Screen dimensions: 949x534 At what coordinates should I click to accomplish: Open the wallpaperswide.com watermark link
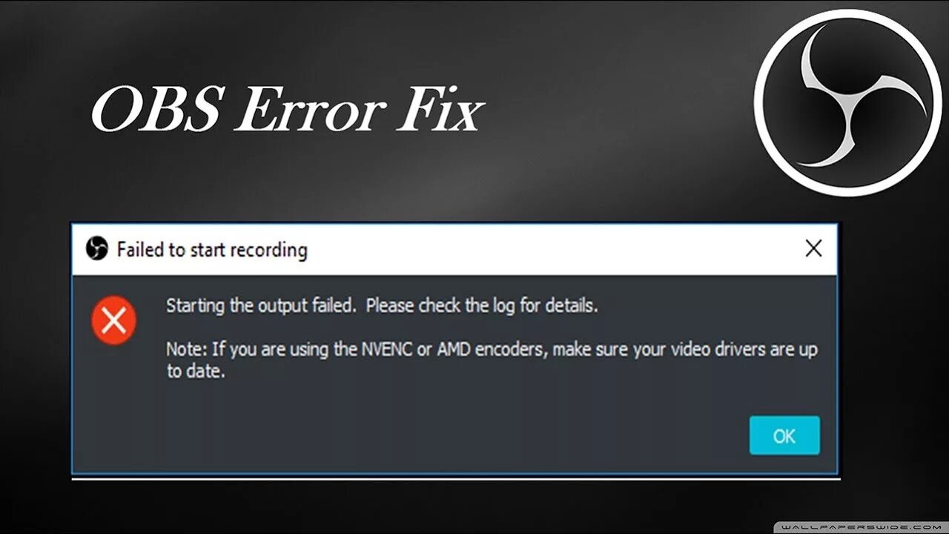(862, 526)
